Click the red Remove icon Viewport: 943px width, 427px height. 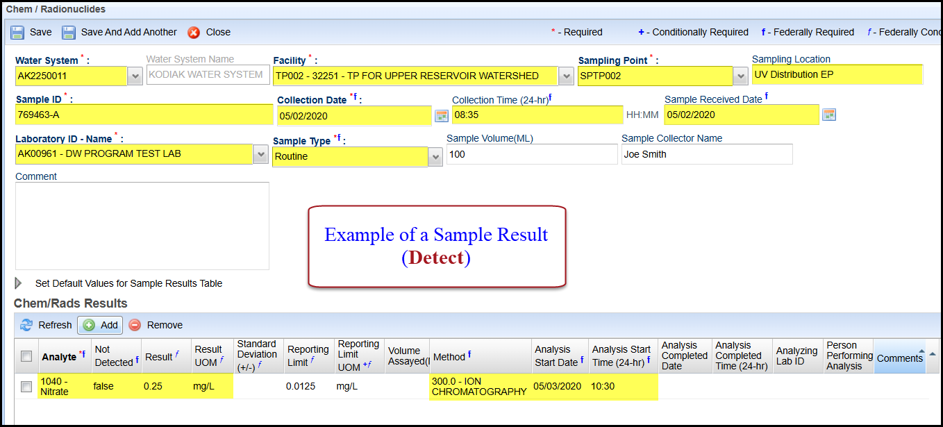click(135, 325)
